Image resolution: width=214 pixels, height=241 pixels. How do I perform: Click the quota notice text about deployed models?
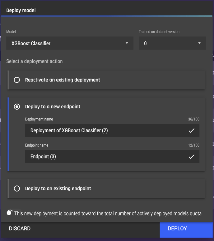(x=108, y=213)
